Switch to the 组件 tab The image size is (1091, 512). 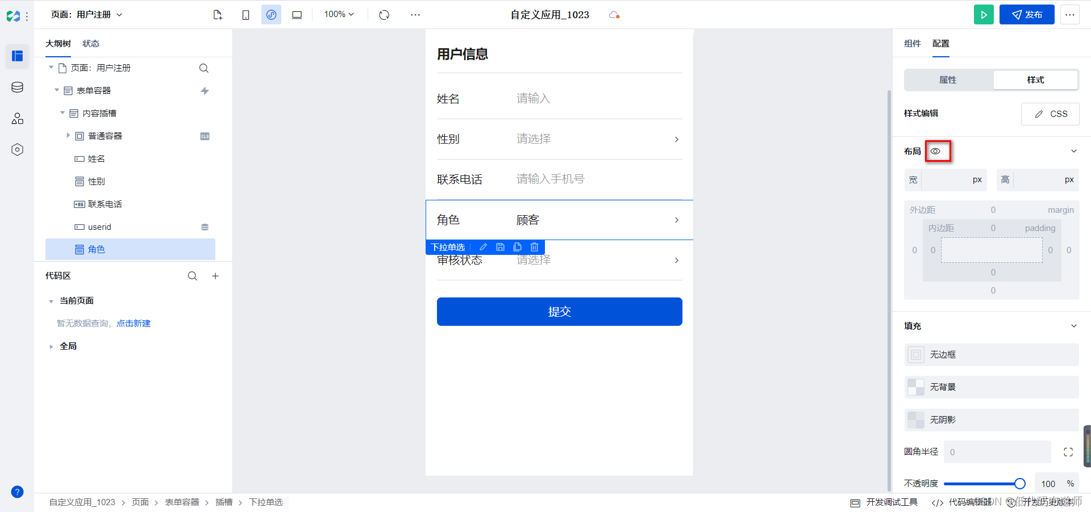pos(912,44)
